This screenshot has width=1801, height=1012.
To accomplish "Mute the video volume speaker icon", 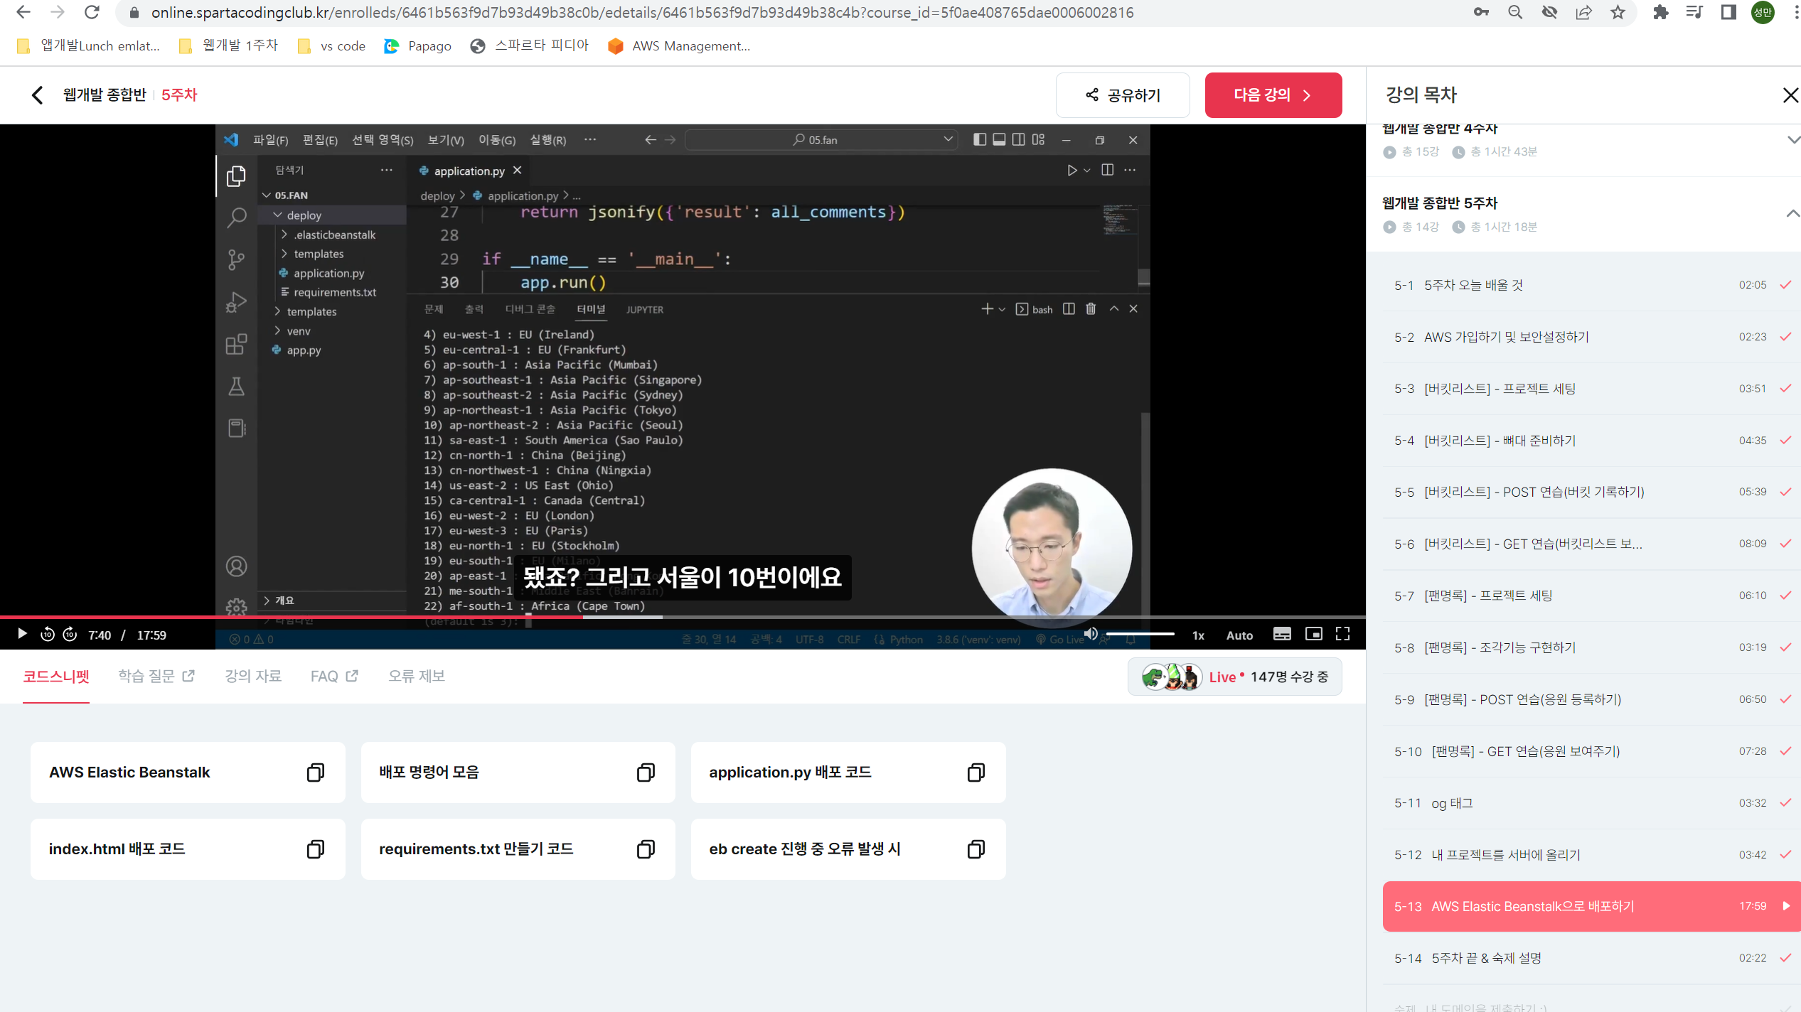I will pyautogui.click(x=1091, y=634).
